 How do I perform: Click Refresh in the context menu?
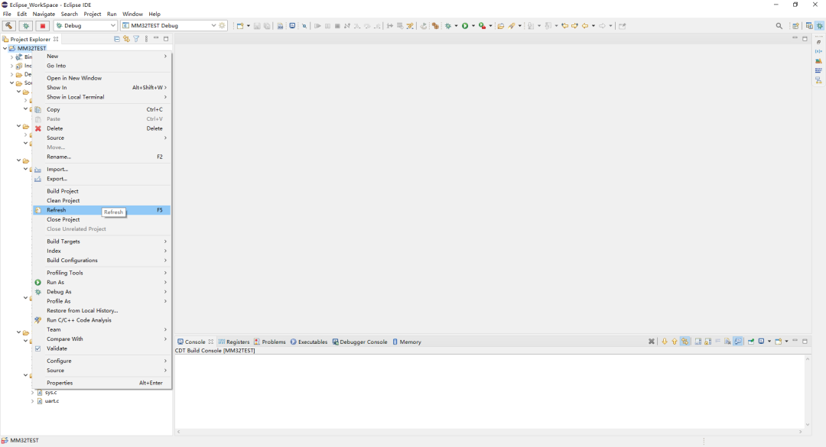[x=102, y=210]
